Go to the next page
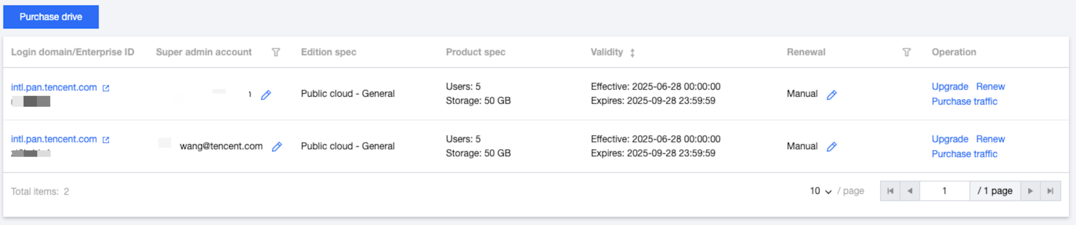 click(1030, 191)
